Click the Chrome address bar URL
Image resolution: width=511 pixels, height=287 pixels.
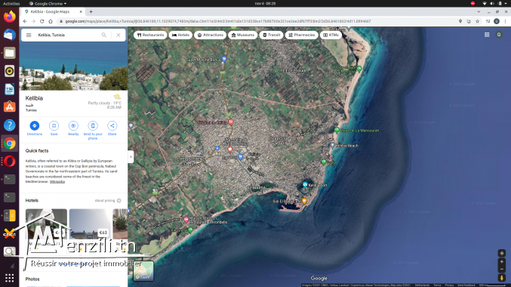point(217,21)
